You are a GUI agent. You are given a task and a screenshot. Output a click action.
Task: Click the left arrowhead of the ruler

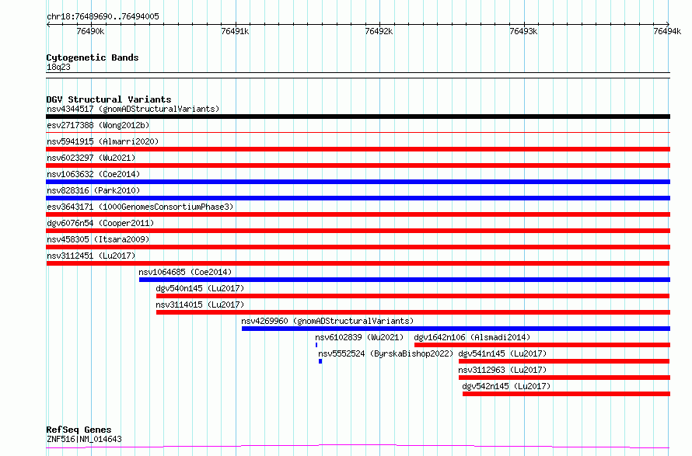pyautogui.click(x=48, y=24)
